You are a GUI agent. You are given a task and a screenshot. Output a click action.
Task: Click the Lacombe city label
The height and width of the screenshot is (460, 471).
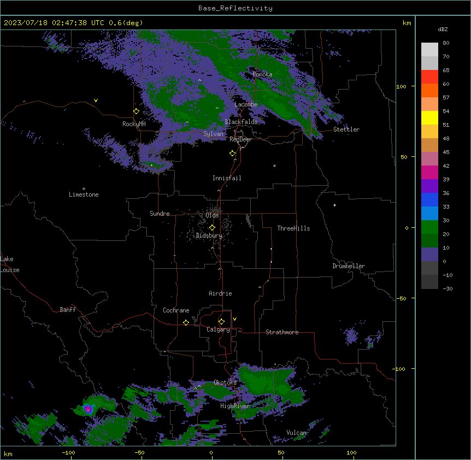pos(246,104)
